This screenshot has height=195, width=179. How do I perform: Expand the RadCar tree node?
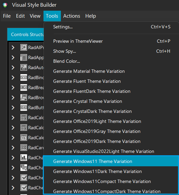(x=13, y=148)
